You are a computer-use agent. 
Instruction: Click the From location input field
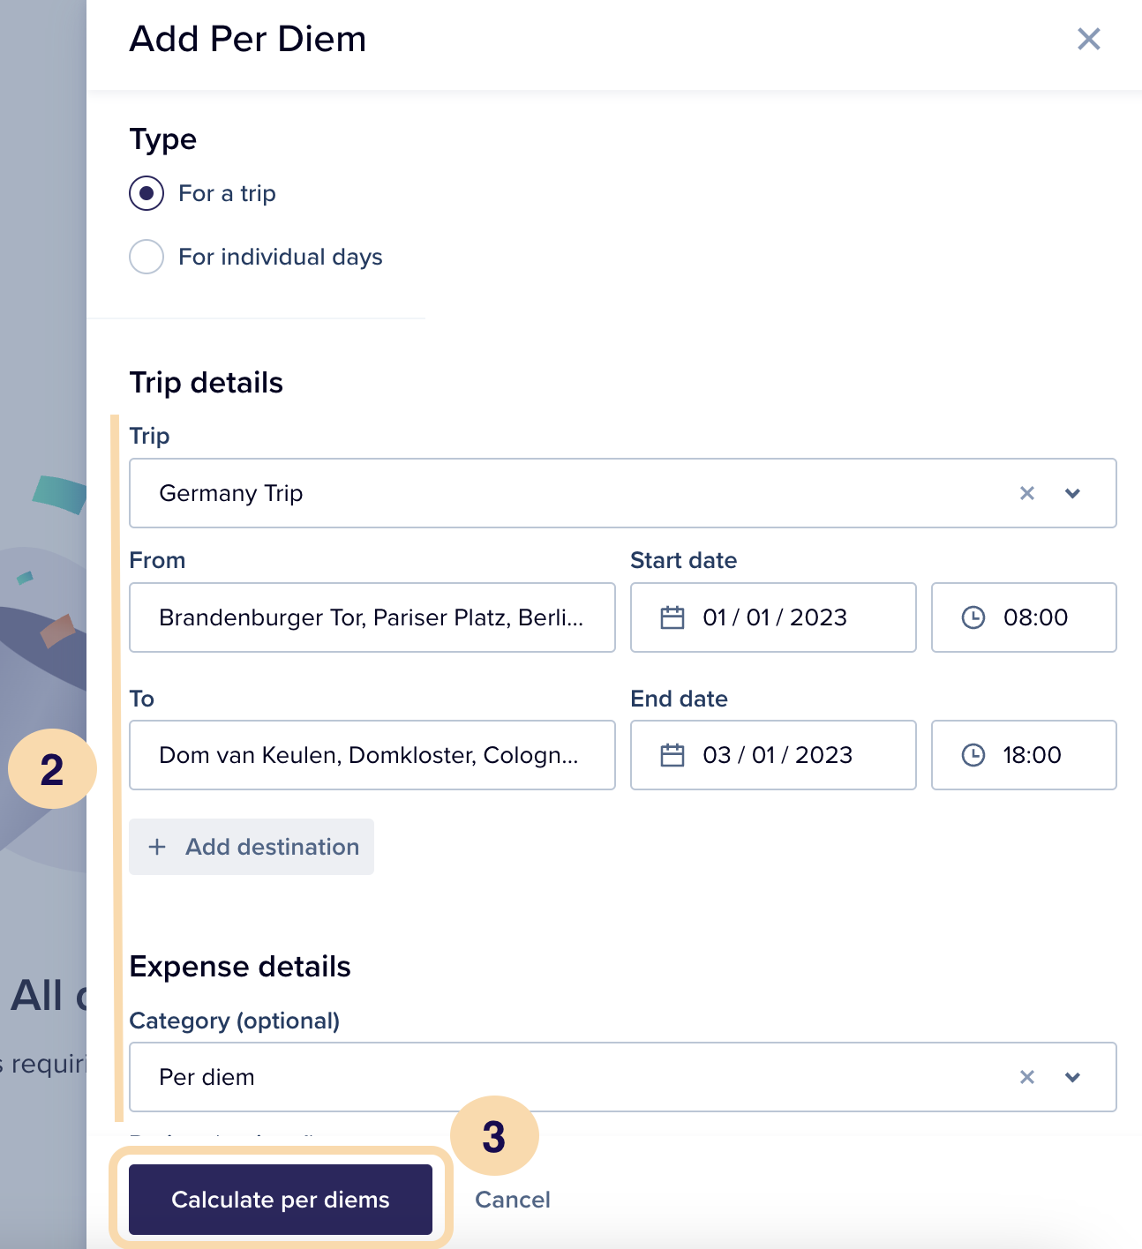[372, 617]
